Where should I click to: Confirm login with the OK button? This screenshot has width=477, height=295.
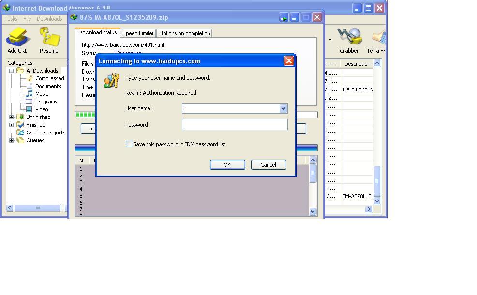[227, 165]
